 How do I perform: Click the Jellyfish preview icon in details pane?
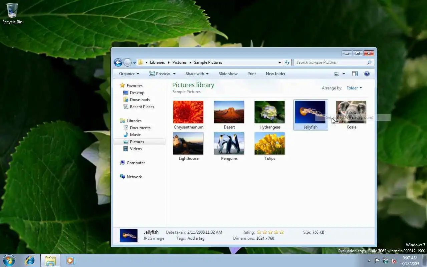[128, 236]
